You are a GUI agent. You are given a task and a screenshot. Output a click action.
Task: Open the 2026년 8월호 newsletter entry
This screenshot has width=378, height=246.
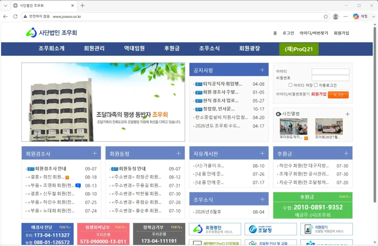[208, 212]
